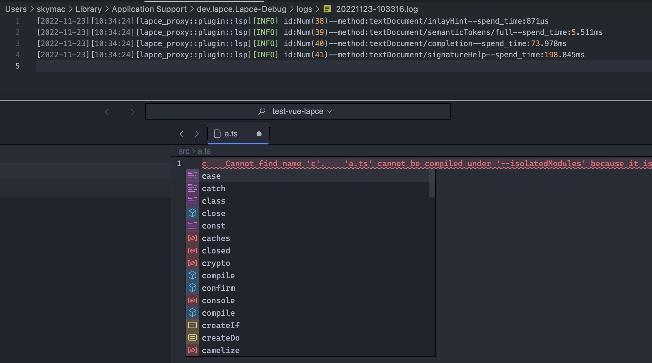Click the module icon next to 'close'
This screenshot has width=652, height=363.
(x=192, y=213)
